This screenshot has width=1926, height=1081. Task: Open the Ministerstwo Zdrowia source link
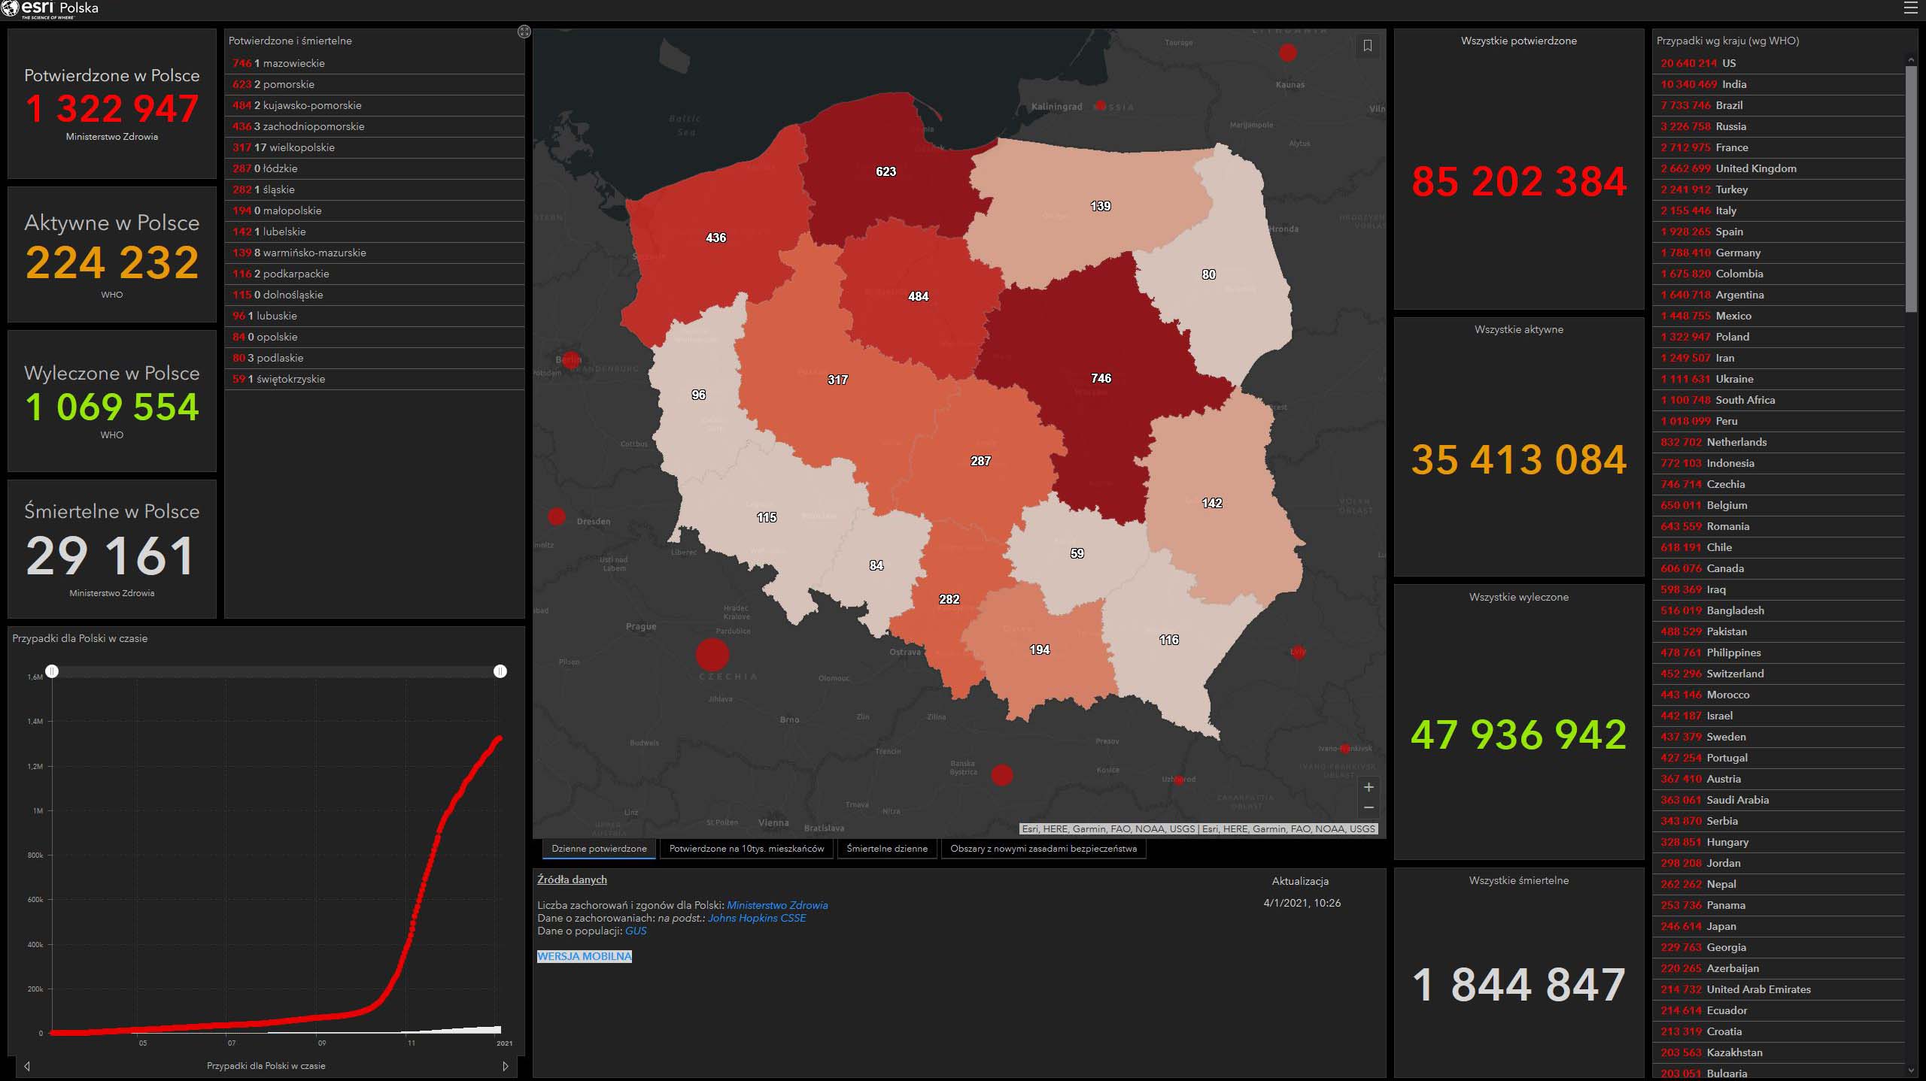[x=776, y=905]
